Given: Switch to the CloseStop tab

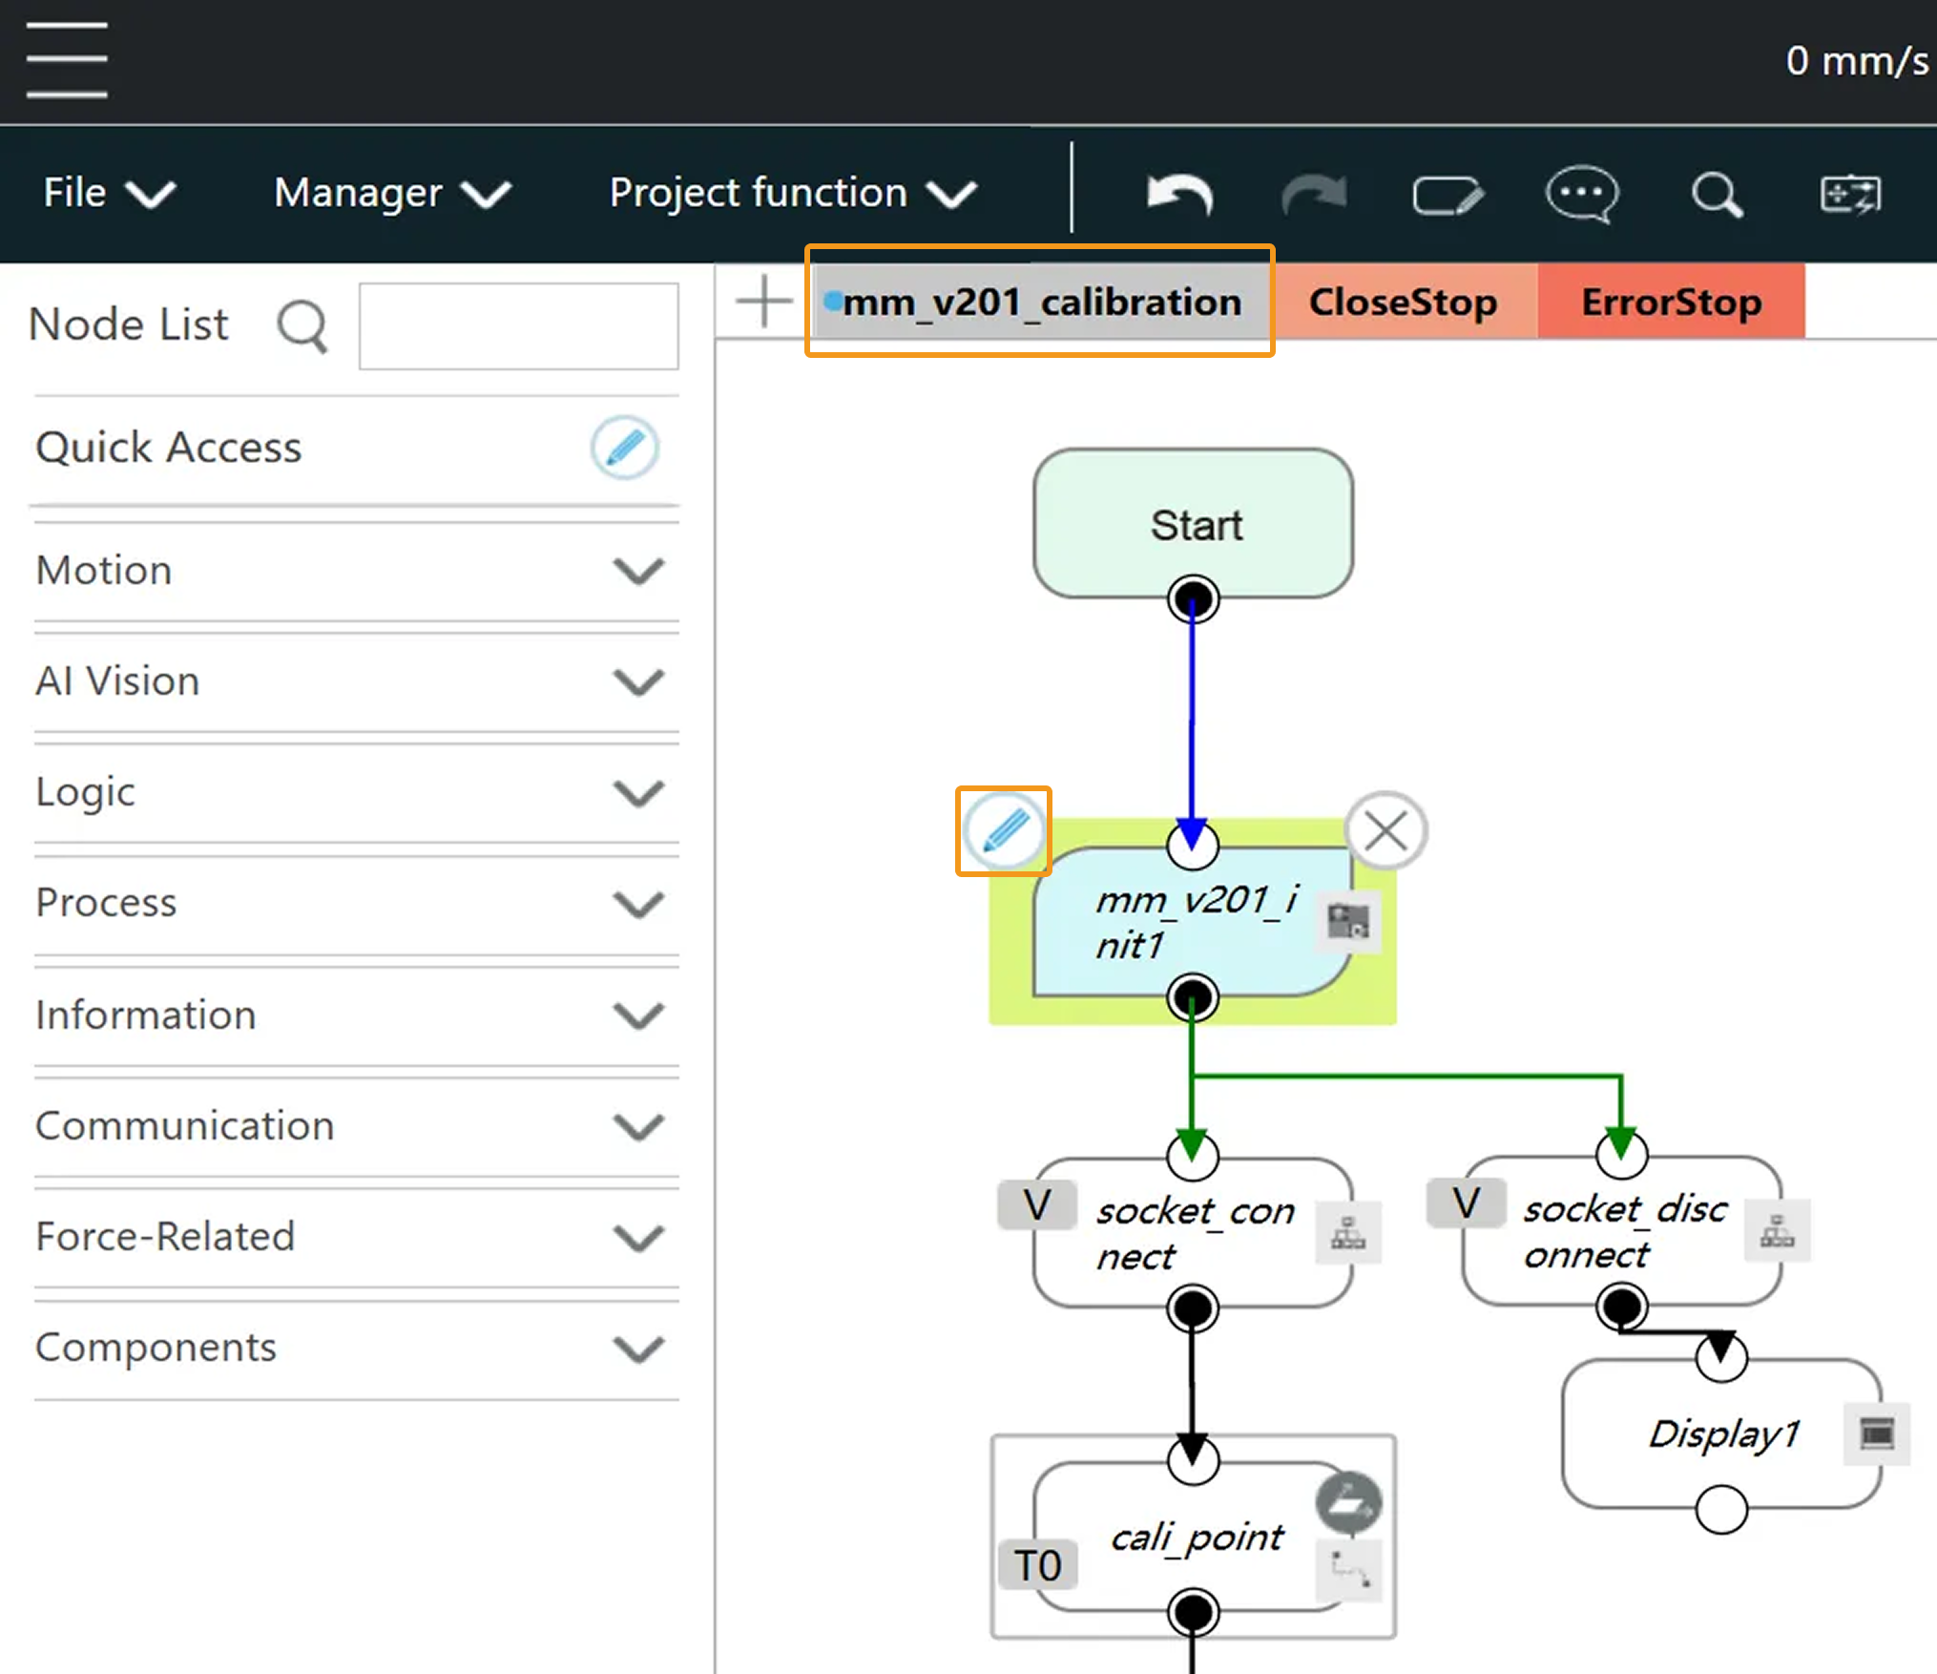Looking at the screenshot, I should (x=1403, y=303).
